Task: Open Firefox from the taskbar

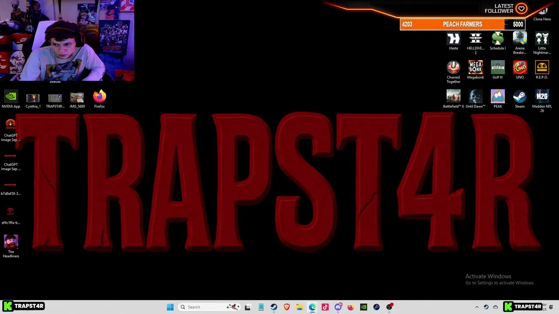Action: (x=351, y=307)
